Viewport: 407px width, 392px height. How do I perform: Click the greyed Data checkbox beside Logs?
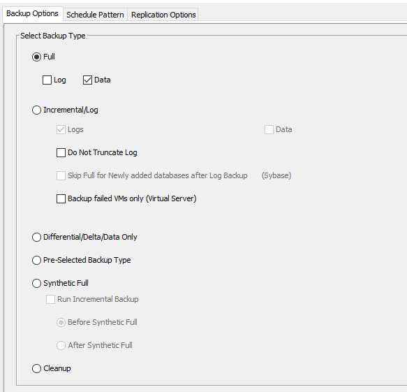(269, 130)
